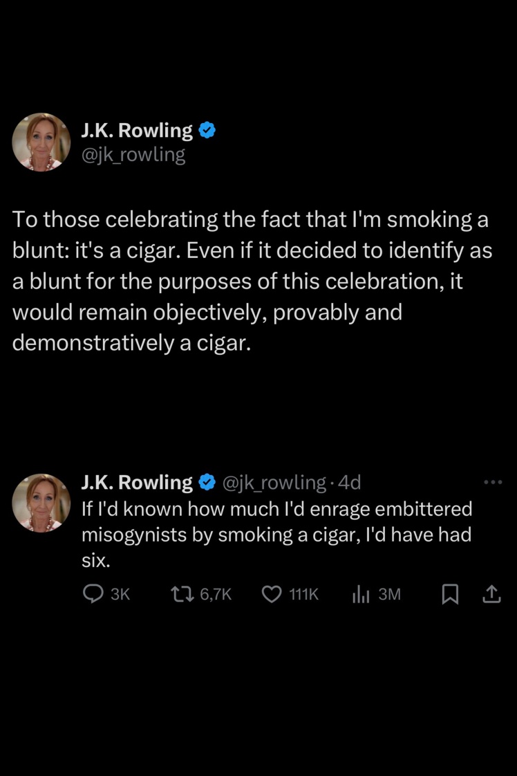Click the verified badge on the lower tweet

click(207, 482)
